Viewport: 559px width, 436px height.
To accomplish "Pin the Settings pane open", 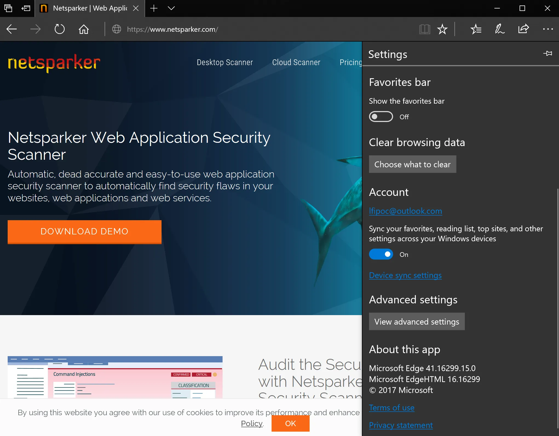I will pyautogui.click(x=548, y=54).
